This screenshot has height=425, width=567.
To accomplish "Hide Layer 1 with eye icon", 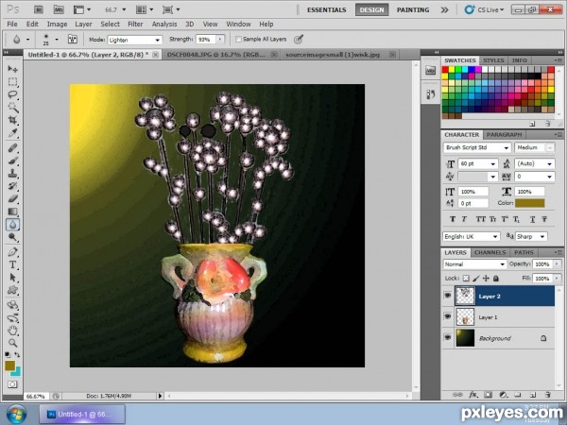I will [x=448, y=316].
